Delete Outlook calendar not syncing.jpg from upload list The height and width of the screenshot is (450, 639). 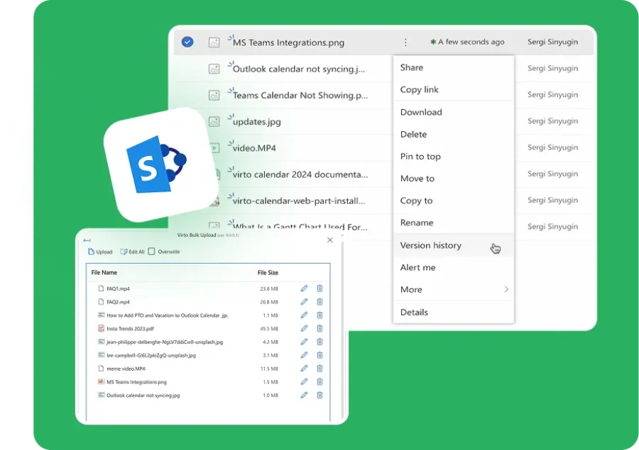pos(320,395)
